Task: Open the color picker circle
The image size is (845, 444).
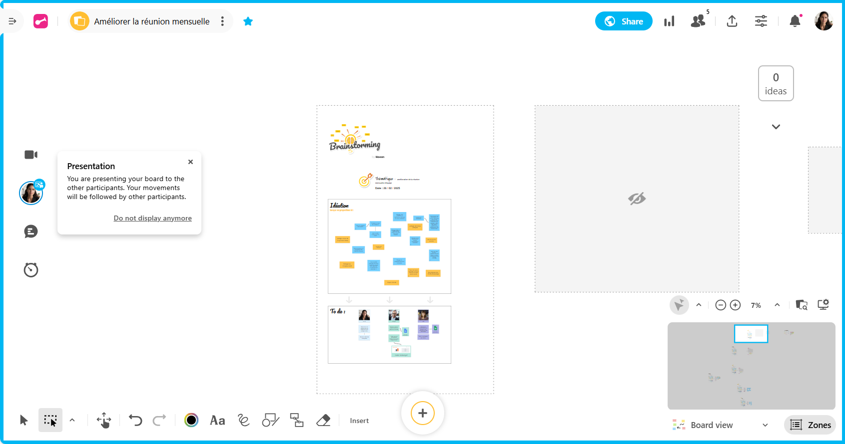Action: pos(191,421)
